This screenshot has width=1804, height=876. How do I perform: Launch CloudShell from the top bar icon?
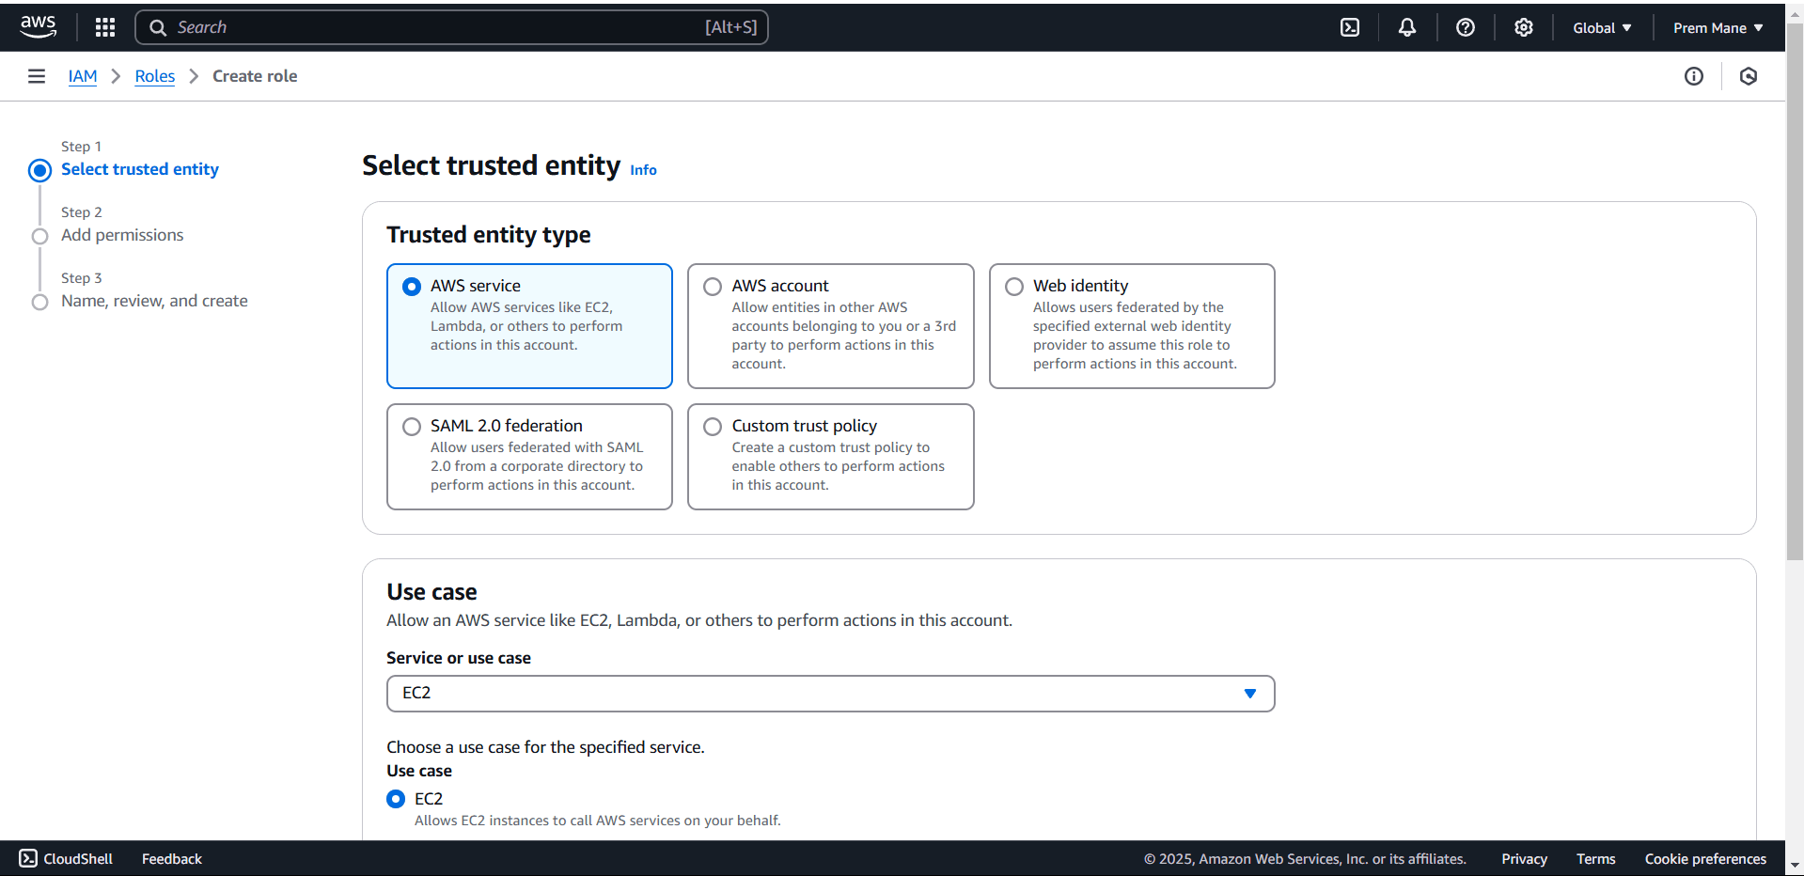pos(1350,27)
